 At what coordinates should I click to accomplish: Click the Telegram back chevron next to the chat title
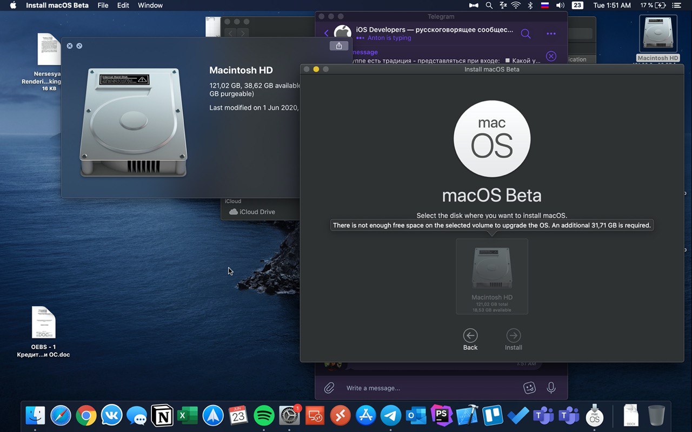tap(327, 33)
